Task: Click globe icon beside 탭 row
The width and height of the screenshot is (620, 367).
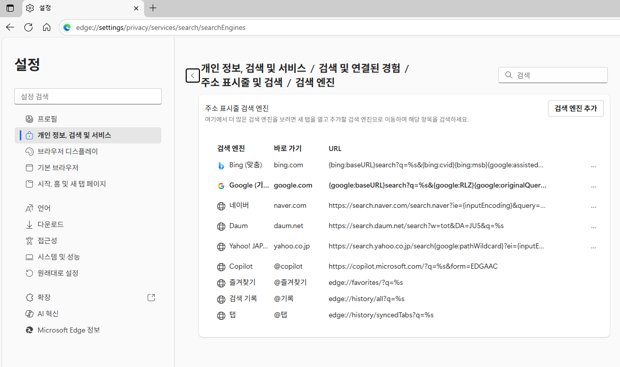Action: 221,316
